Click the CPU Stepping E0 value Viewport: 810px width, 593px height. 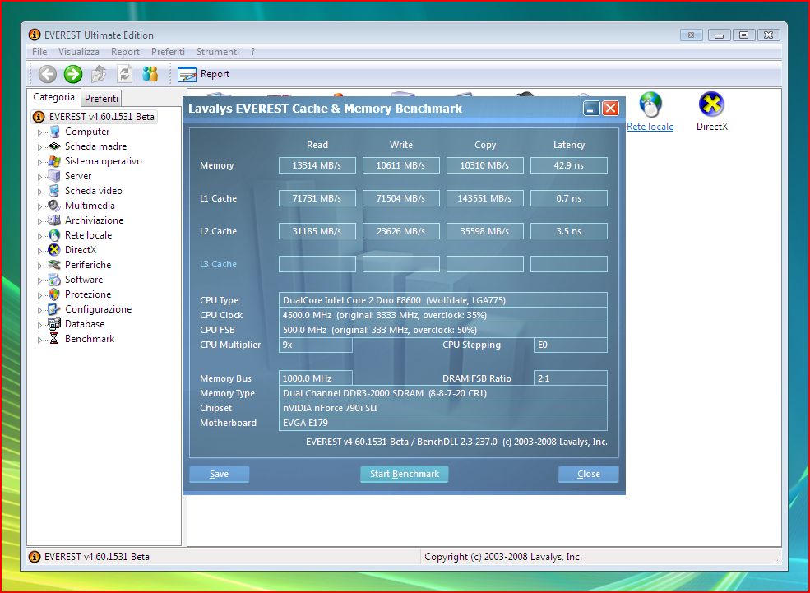571,345
